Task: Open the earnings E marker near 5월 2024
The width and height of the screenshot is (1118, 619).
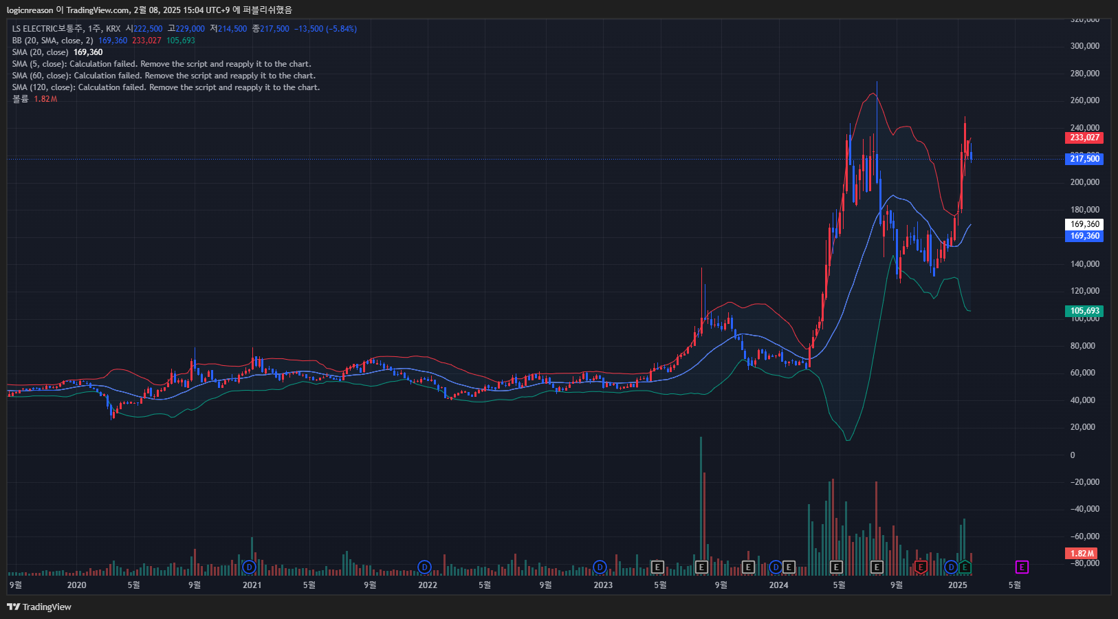Action: pos(836,567)
